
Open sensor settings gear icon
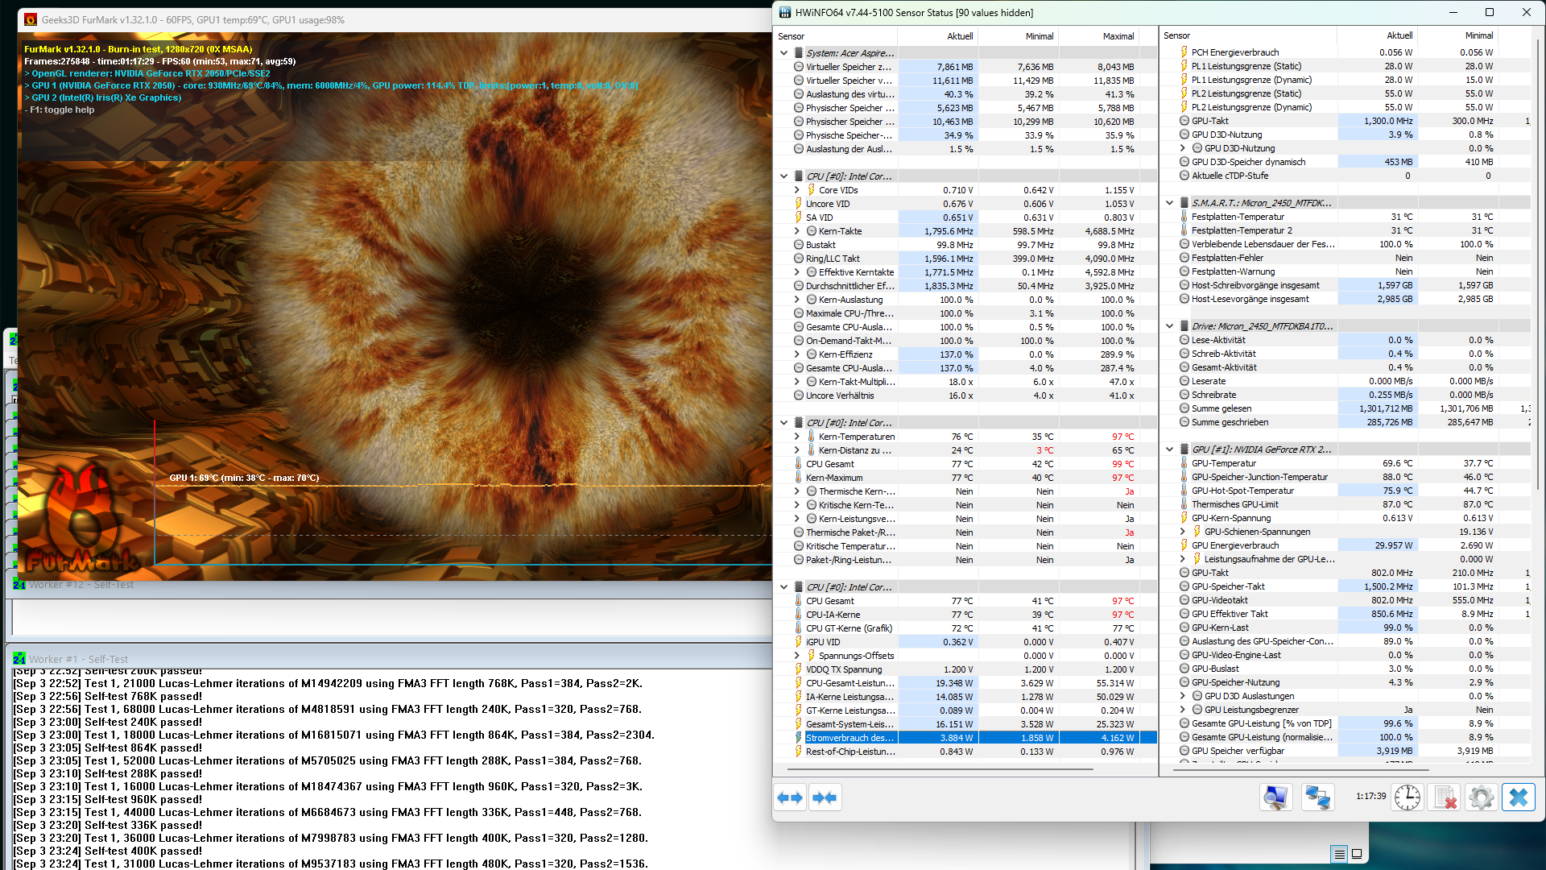tap(1481, 797)
